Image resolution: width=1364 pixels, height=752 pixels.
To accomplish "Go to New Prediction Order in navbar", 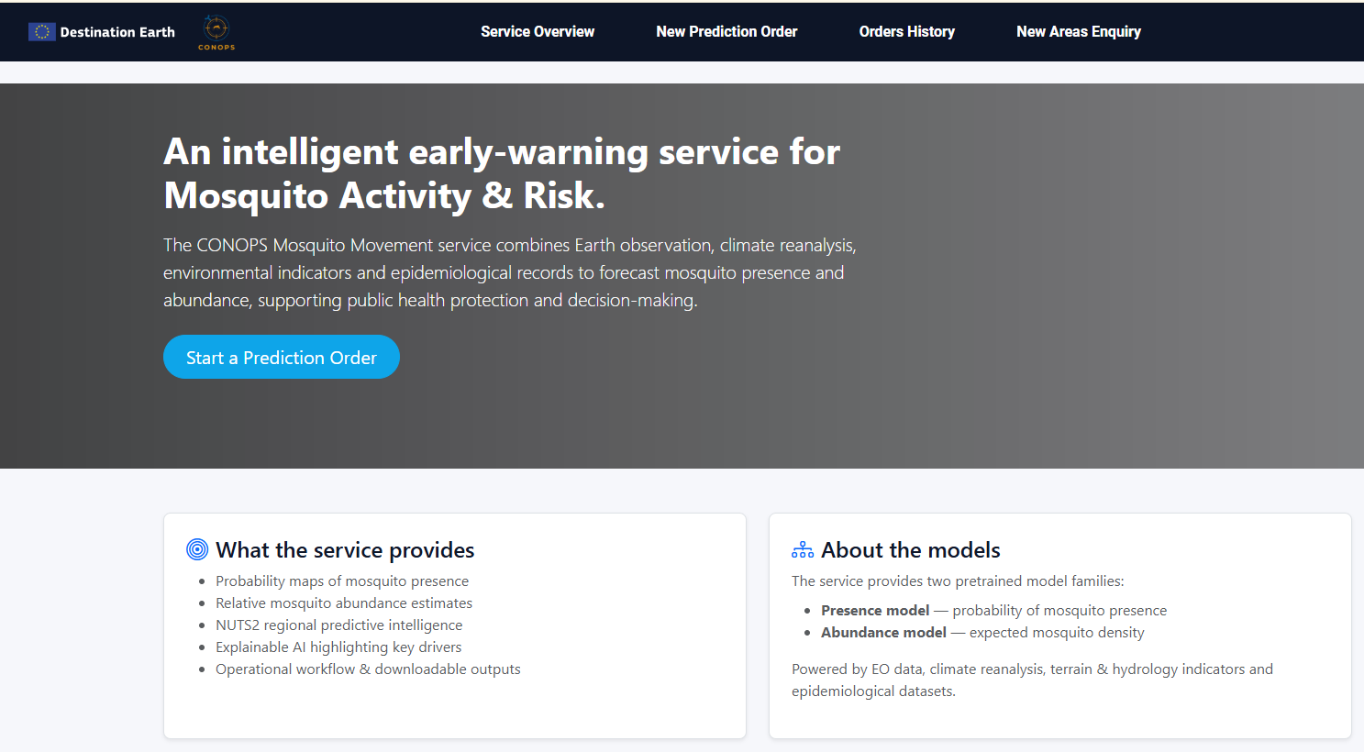I will tap(726, 32).
